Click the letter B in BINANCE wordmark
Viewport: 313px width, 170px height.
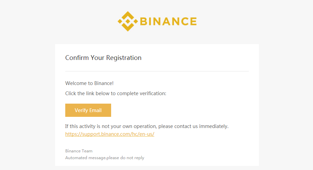click(x=144, y=22)
